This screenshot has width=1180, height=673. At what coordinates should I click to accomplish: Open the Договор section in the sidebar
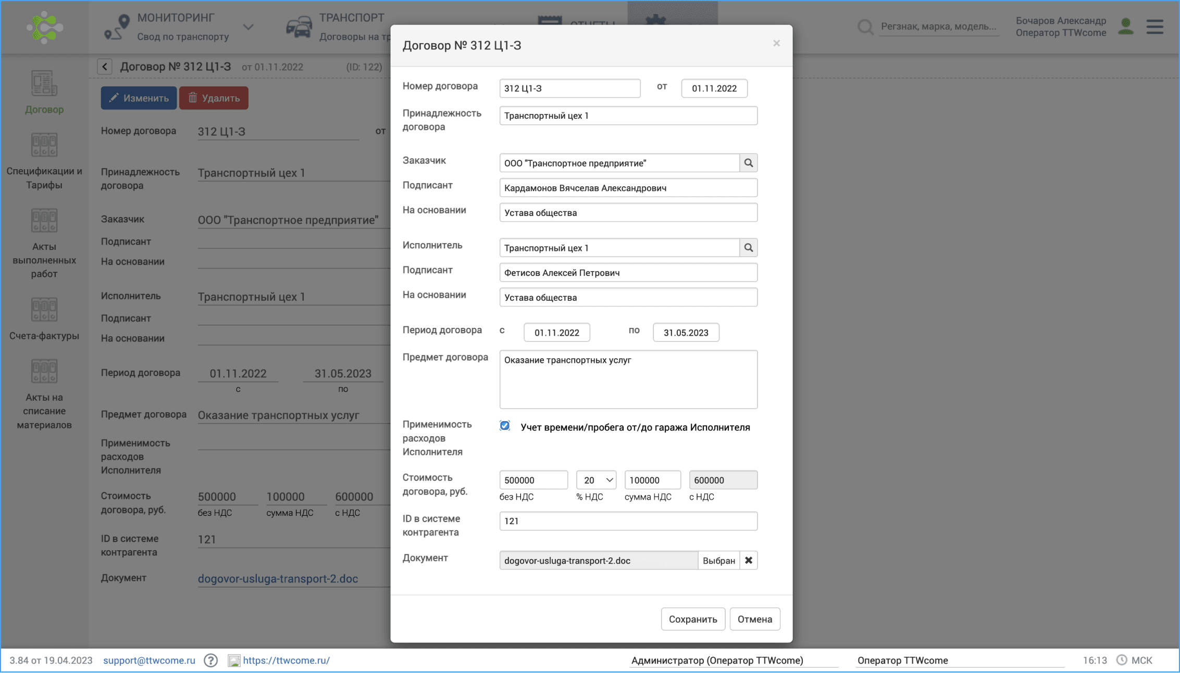tap(44, 94)
